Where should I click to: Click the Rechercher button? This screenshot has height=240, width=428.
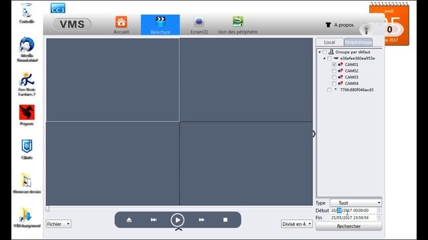348,226
